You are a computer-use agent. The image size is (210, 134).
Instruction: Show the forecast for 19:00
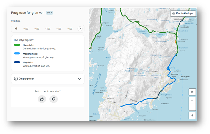(x=69, y=29)
